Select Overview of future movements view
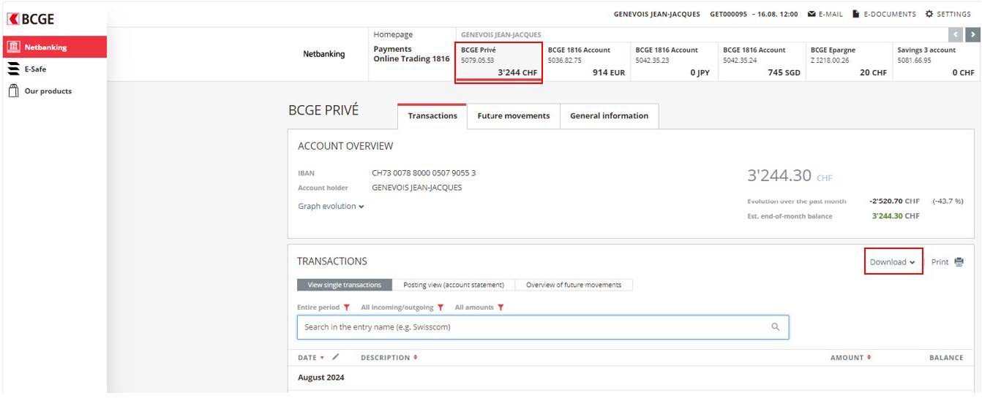Image resolution: width=982 pixels, height=398 pixels. [574, 285]
